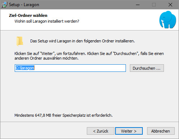
Task: Click 'Wohin soll Laragon installiert werden?' text
Action: pos(47,21)
